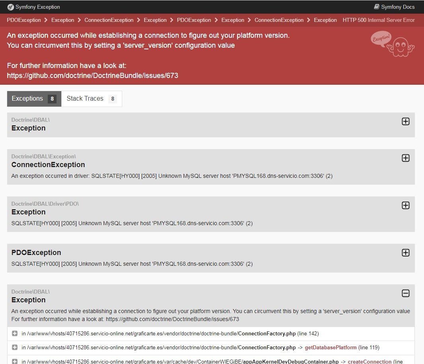Viewport: 424px width, 364px height.
Task: Click PDOException heading
Action: [36, 252]
